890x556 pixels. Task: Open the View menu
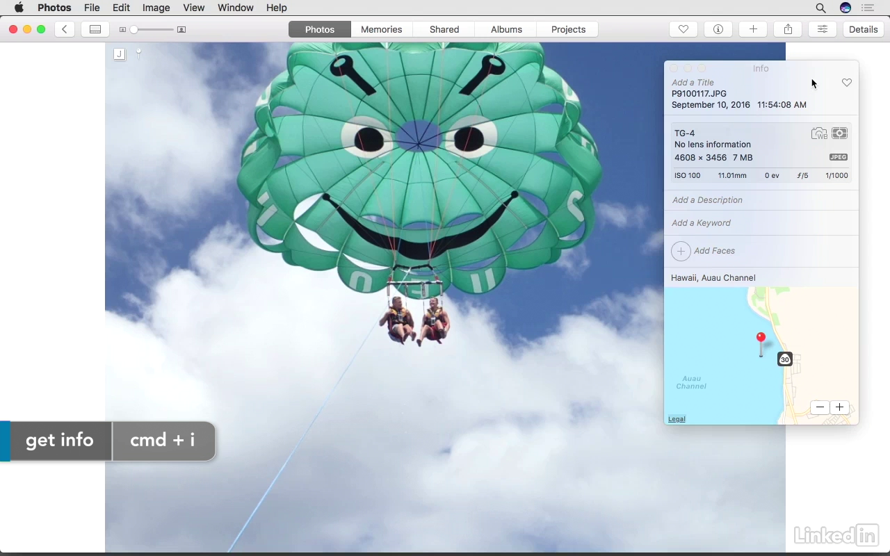point(193,8)
